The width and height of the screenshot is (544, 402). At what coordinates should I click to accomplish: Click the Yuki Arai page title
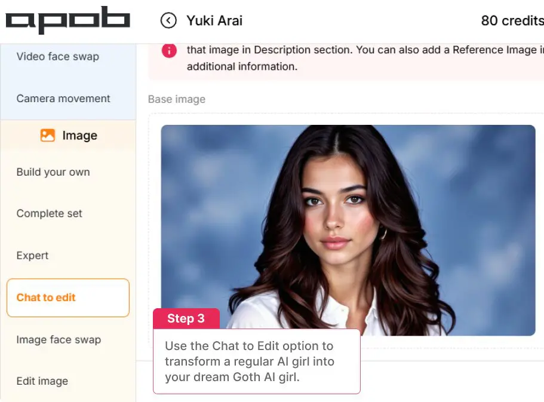pos(214,20)
